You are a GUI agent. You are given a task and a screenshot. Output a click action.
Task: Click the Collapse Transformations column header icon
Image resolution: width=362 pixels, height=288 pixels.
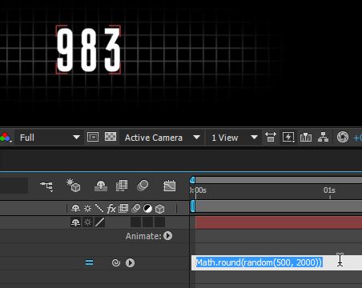(x=87, y=208)
